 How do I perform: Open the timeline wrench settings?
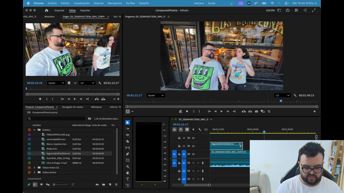click(200, 129)
